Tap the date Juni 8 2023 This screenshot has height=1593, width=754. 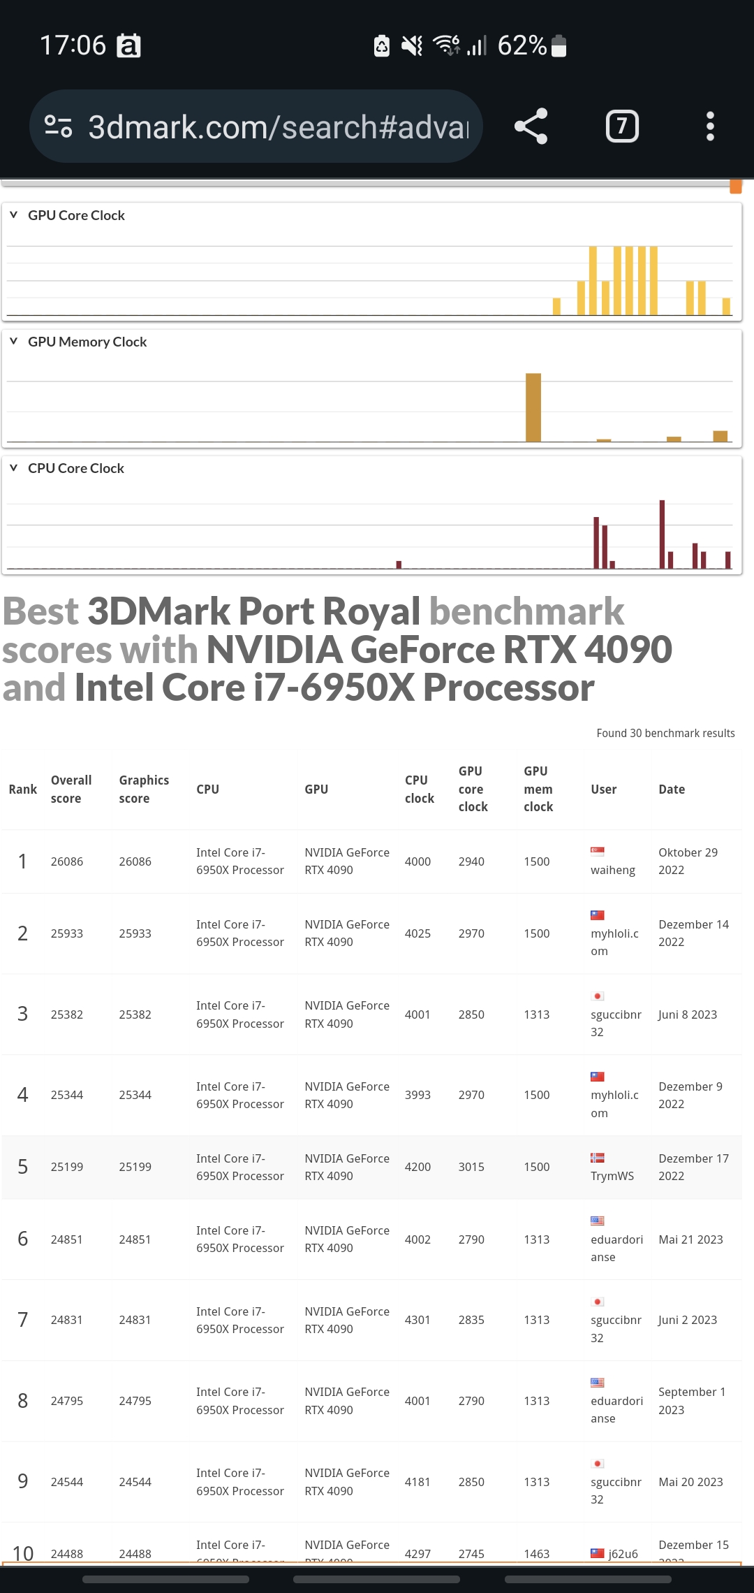pyautogui.click(x=688, y=1014)
